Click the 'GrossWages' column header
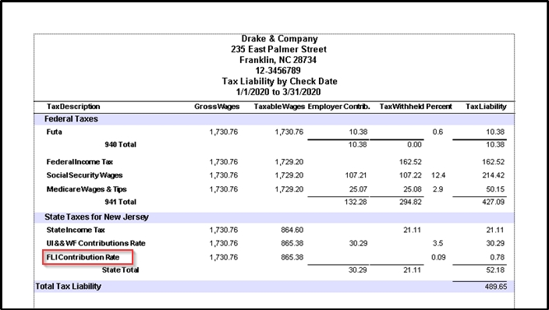The height and width of the screenshot is (310, 549). [x=217, y=107]
